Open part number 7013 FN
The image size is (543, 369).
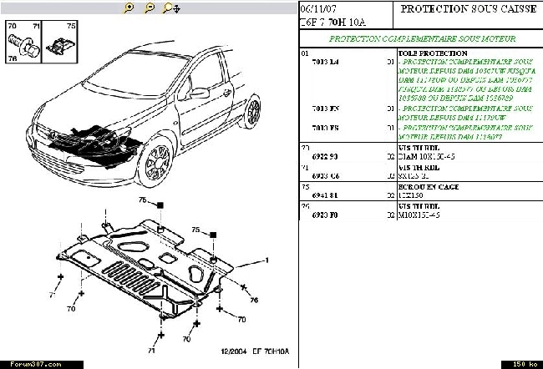point(319,109)
